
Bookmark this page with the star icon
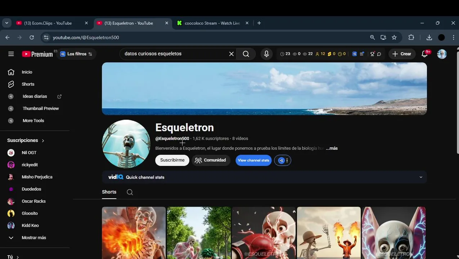[x=394, y=37]
